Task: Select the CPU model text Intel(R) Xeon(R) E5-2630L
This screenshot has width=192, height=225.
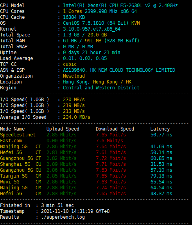Action: pos(120,5)
